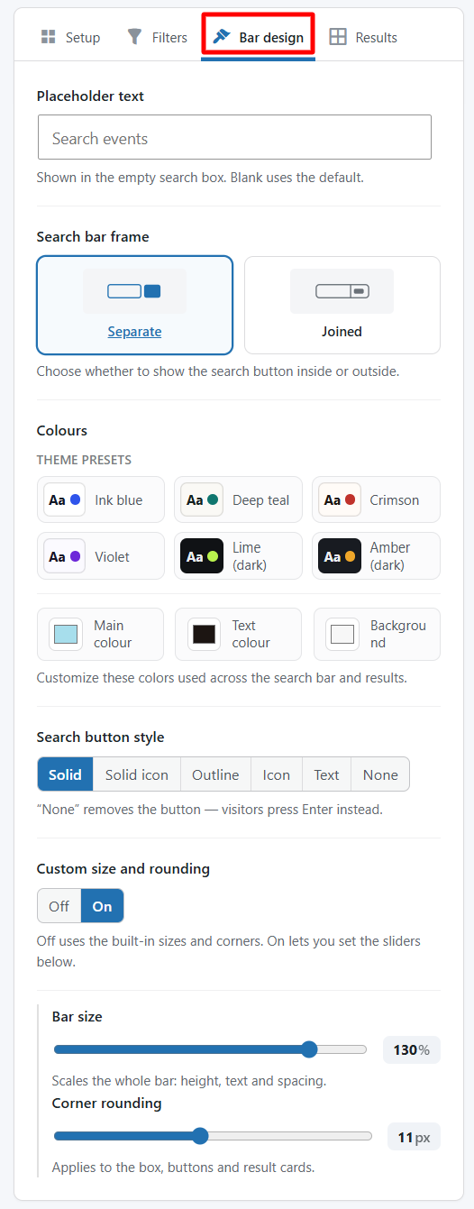The width and height of the screenshot is (474, 1209).
Task: Apply the Violet theme preset
Action: pyautogui.click(x=101, y=556)
